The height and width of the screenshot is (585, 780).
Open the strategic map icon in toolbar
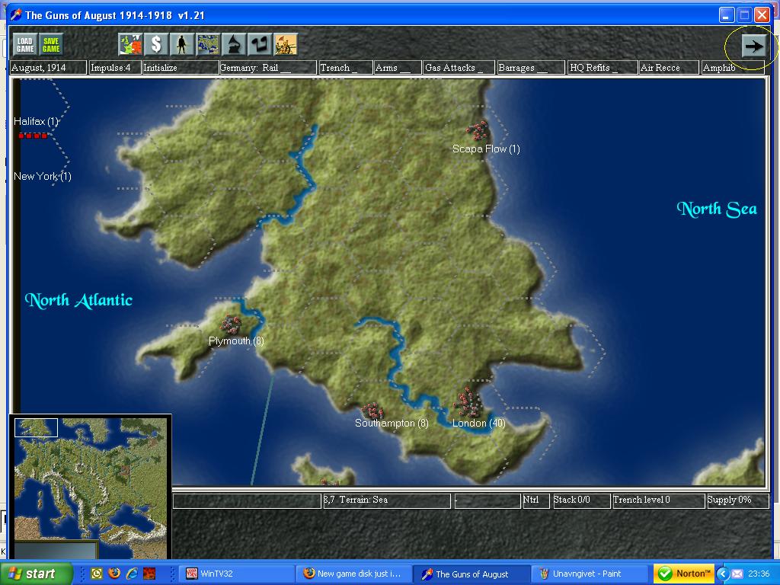(x=208, y=44)
